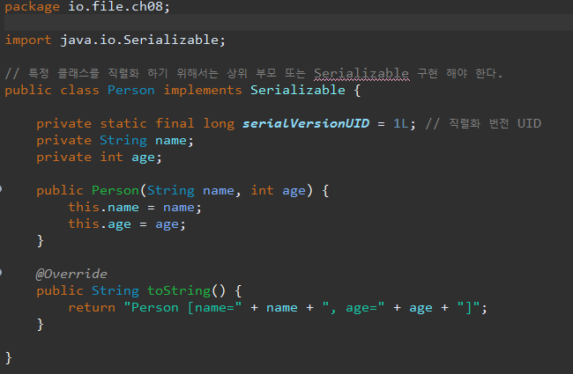The width and height of the screenshot is (573, 374).
Task: Click the "import" keyword
Action: pos(28,40)
